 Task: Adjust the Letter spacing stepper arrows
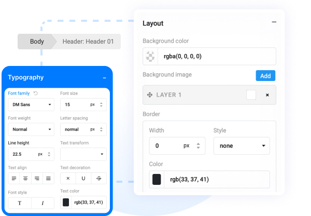101,129
